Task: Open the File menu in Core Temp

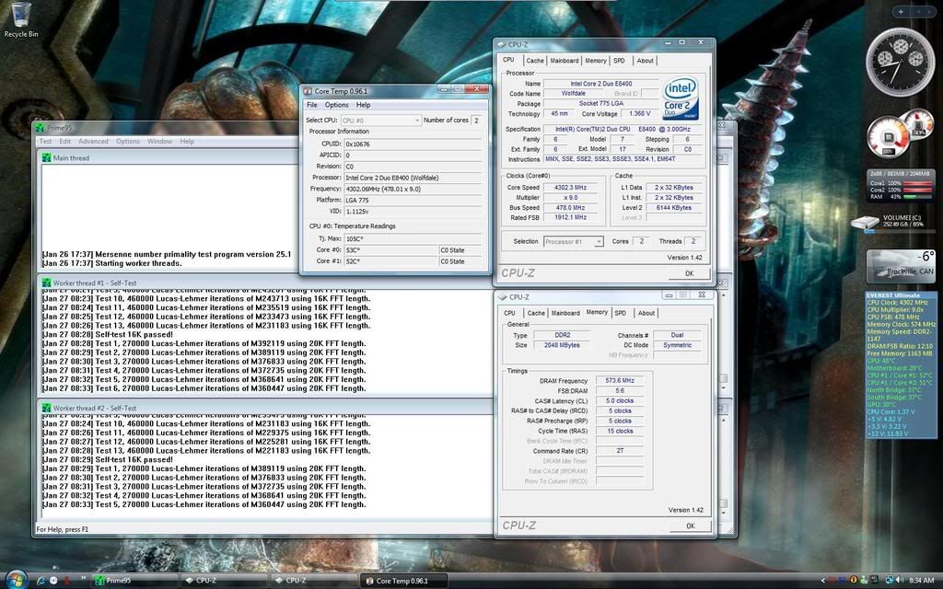Action: tap(312, 105)
